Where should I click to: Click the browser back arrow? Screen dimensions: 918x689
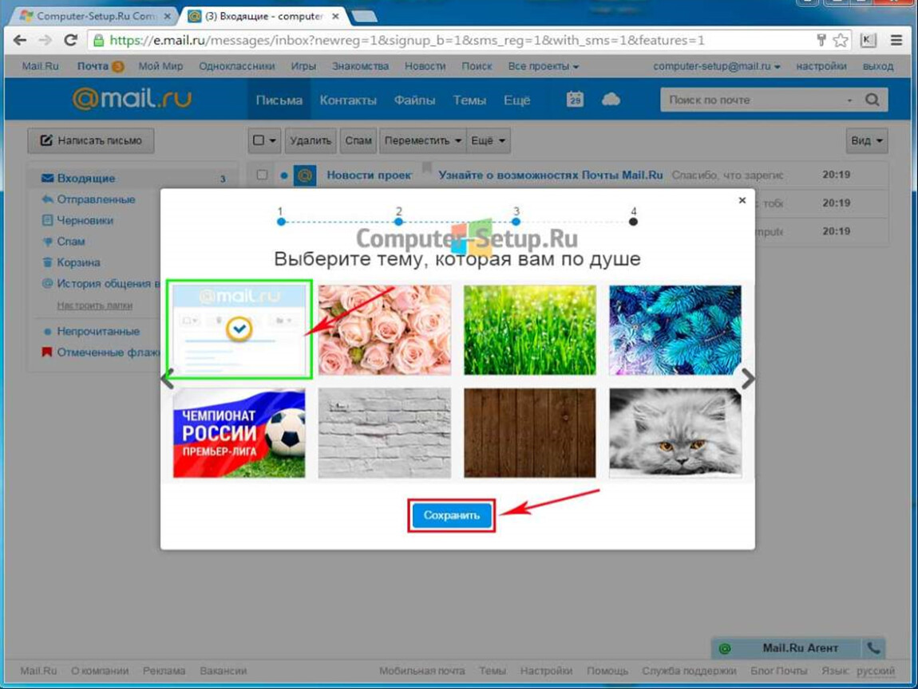pos(20,40)
